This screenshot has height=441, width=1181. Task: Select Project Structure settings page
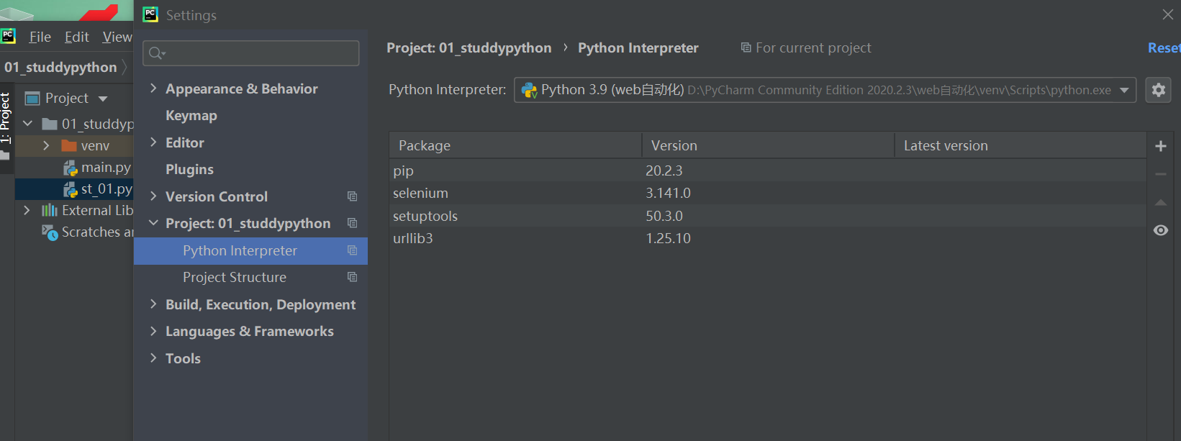point(235,277)
